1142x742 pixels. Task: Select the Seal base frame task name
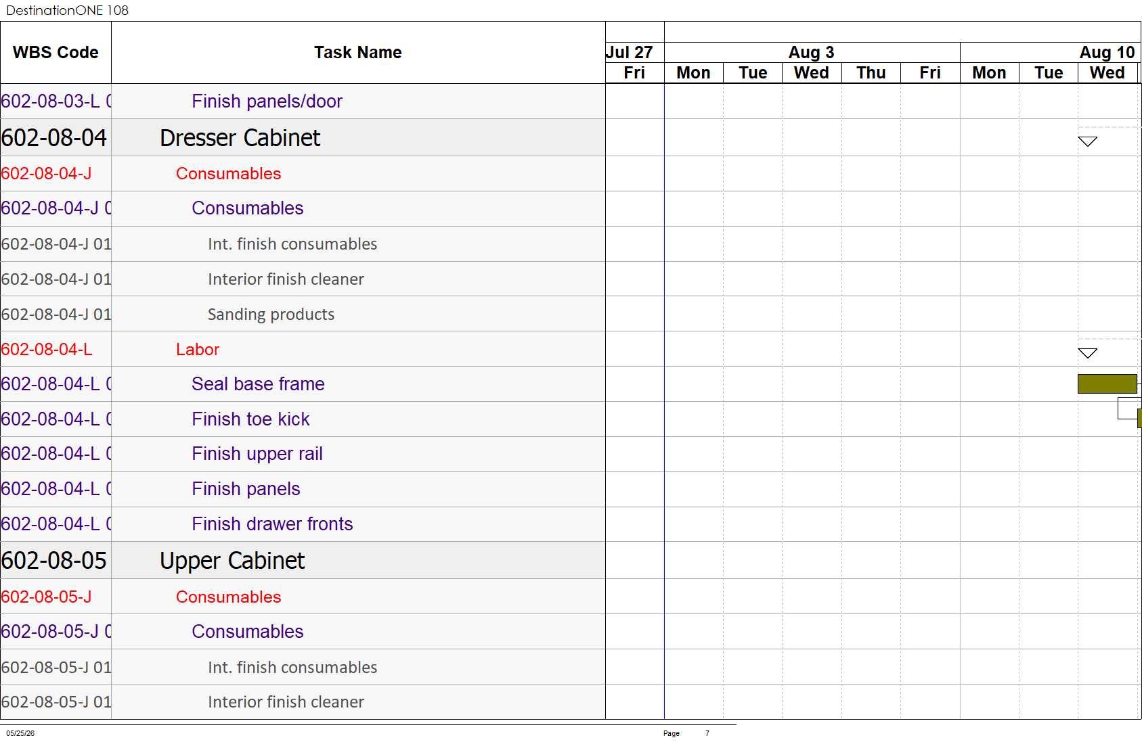click(x=258, y=384)
